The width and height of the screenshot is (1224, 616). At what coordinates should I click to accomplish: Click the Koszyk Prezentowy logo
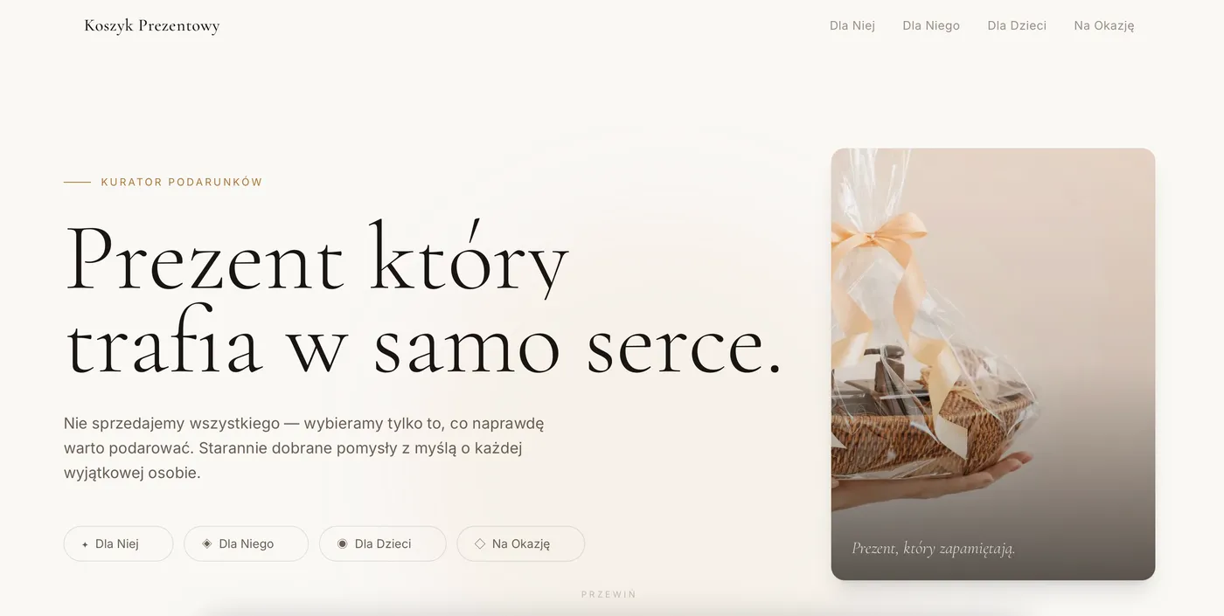(x=152, y=25)
